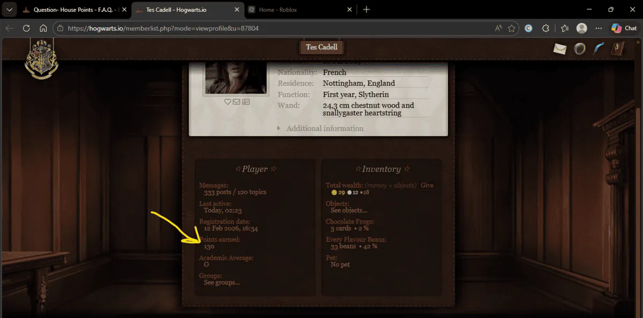Image resolution: width=643 pixels, height=318 pixels.
Task: Click 'French' nationality value
Action: 334,72
